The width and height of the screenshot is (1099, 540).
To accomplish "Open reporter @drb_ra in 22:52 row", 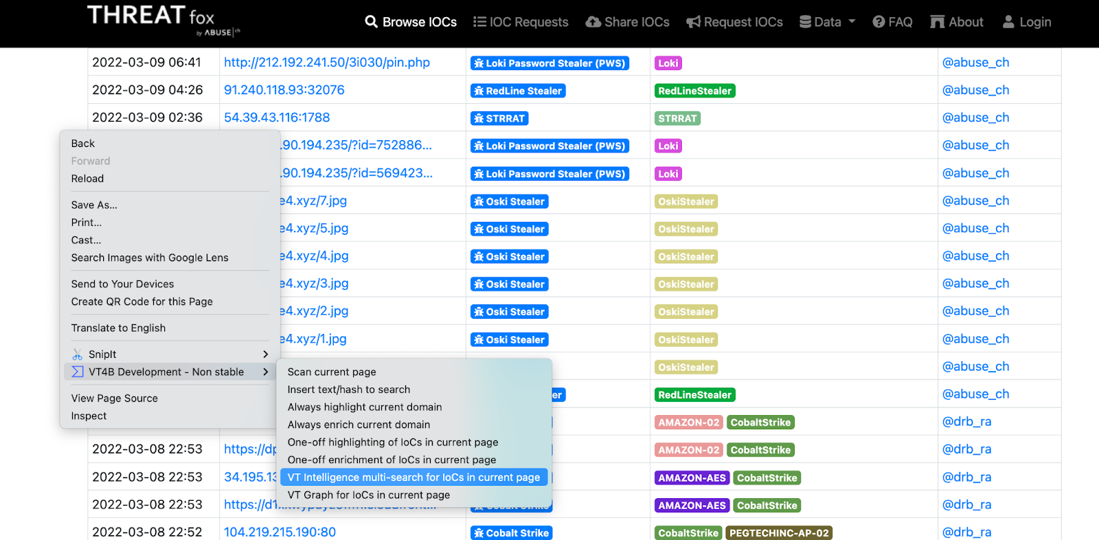I will (x=966, y=532).
